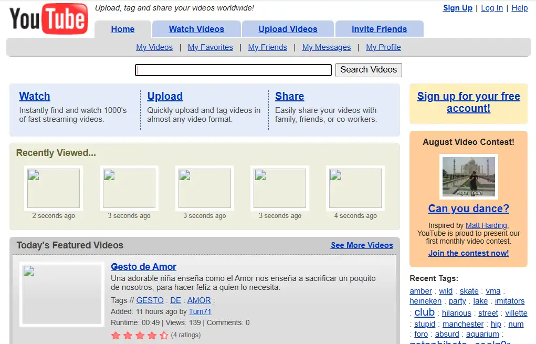536x344 pixels.
Task: Open the vma tag
Action: [493, 290]
